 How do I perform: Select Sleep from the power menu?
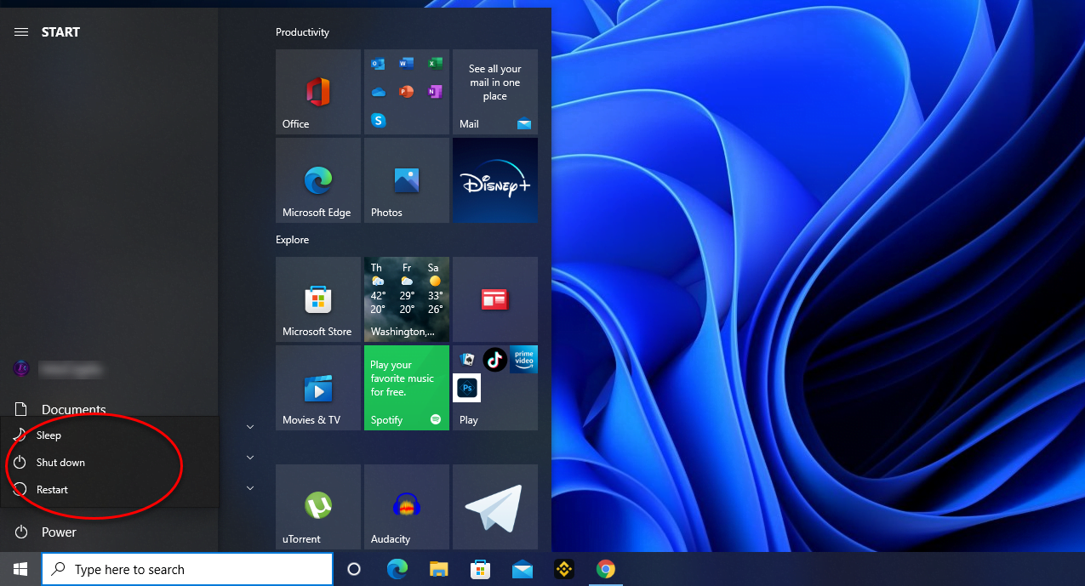pyautogui.click(x=110, y=435)
